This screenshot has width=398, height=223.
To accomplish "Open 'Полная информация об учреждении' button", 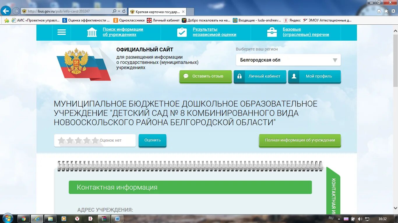I will pos(300,140).
